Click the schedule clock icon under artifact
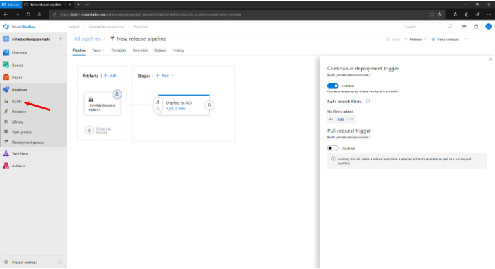The image size is (495, 269). click(x=89, y=131)
